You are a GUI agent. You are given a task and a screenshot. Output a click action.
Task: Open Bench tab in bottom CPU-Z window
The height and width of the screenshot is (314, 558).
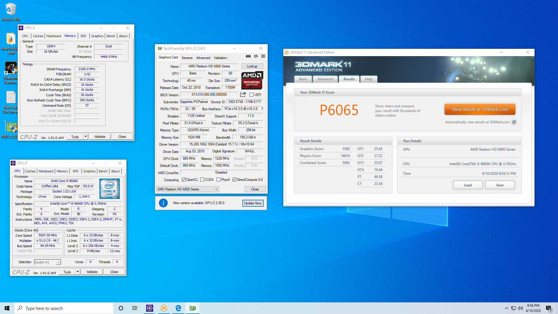(103, 171)
